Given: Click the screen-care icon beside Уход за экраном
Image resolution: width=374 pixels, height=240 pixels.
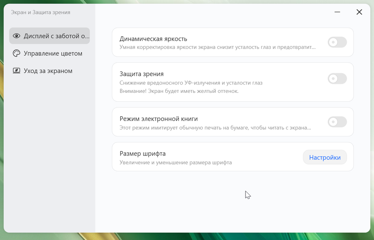Looking at the screenshot, I should coord(16,71).
